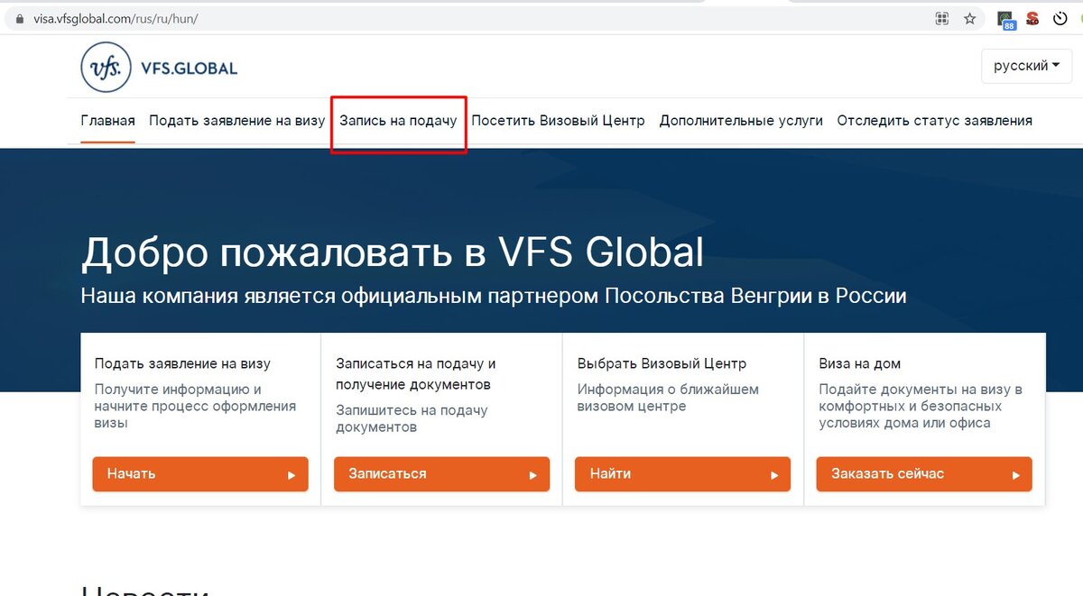The image size is (1083, 596).
Task: Open the extension with the 88 badge
Action: 1005,19
